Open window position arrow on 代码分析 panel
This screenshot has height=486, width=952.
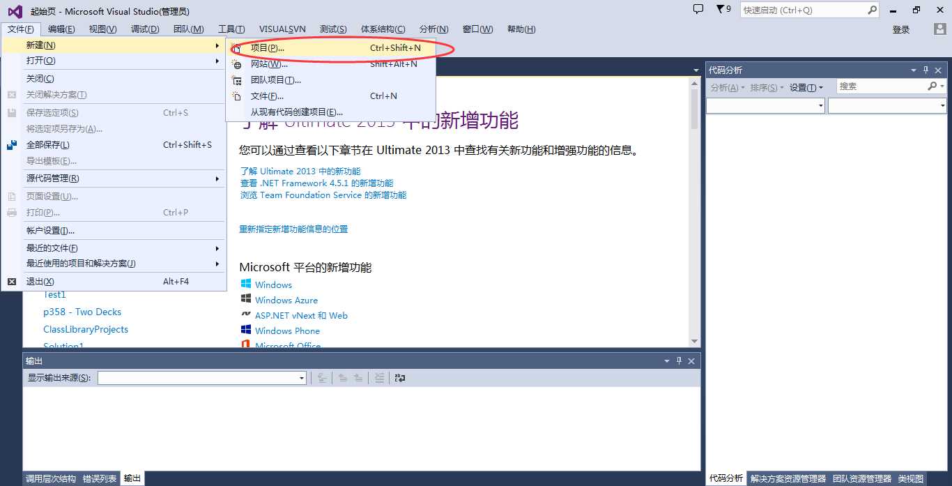pos(914,70)
